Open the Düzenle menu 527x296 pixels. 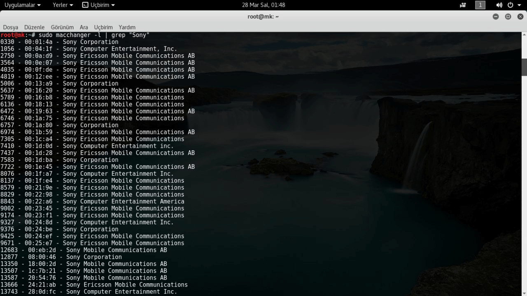click(x=34, y=27)
